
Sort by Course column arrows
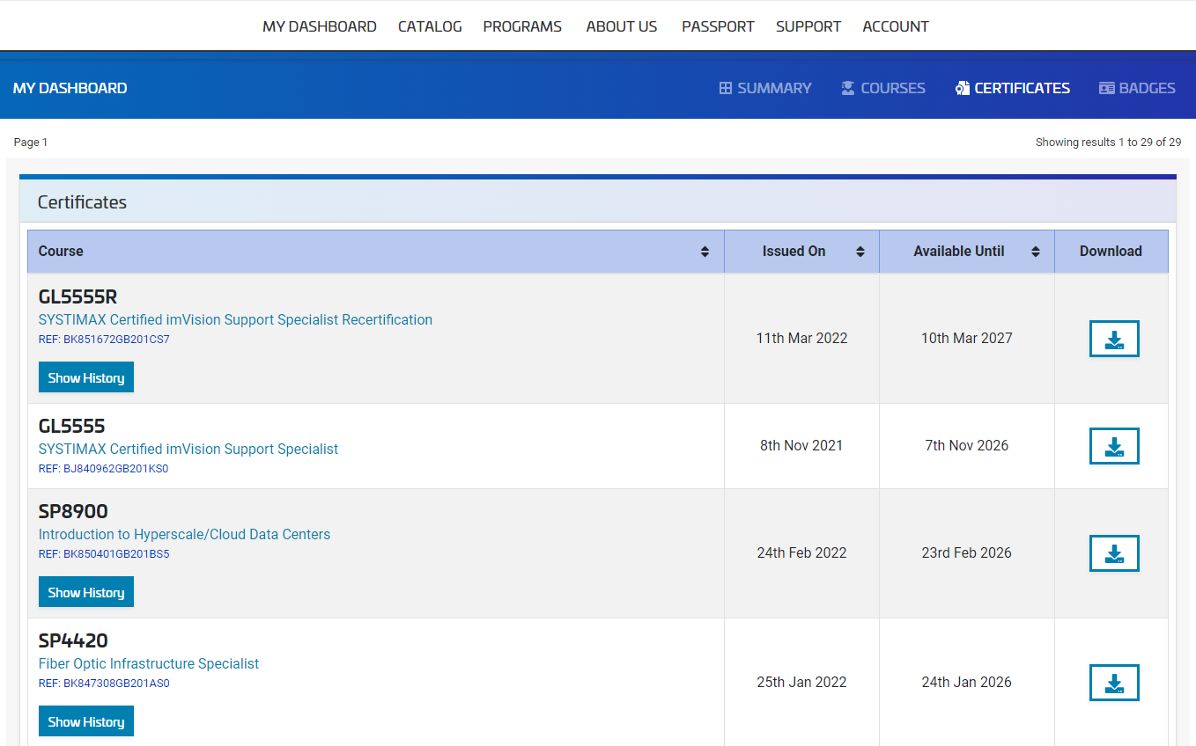705,252
